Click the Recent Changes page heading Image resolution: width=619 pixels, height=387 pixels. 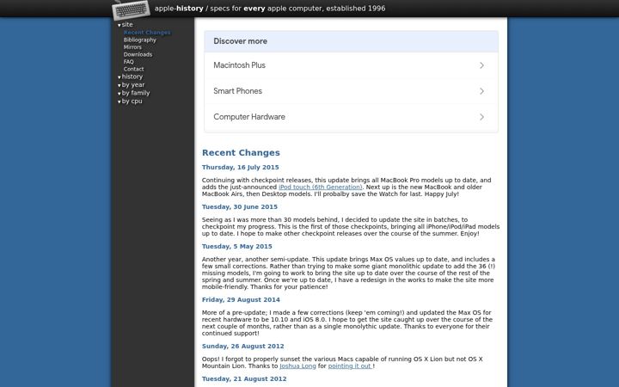point(241,153)
